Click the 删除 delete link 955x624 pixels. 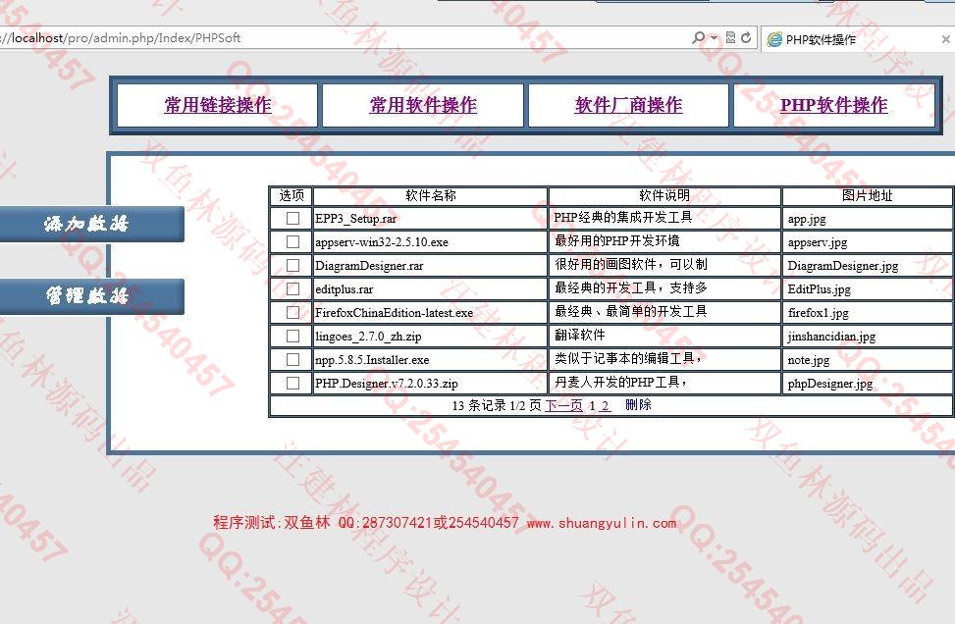pyautogui.click(x=638, y=405)
